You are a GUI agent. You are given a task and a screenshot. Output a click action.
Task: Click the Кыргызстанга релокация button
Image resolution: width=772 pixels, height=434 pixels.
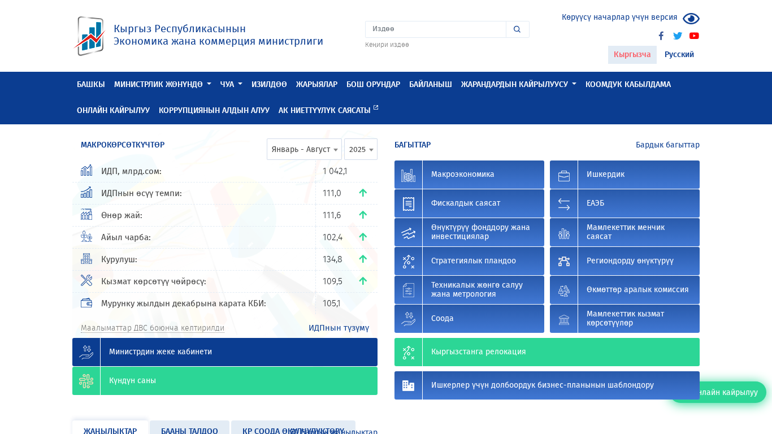[x=547, y=352]
